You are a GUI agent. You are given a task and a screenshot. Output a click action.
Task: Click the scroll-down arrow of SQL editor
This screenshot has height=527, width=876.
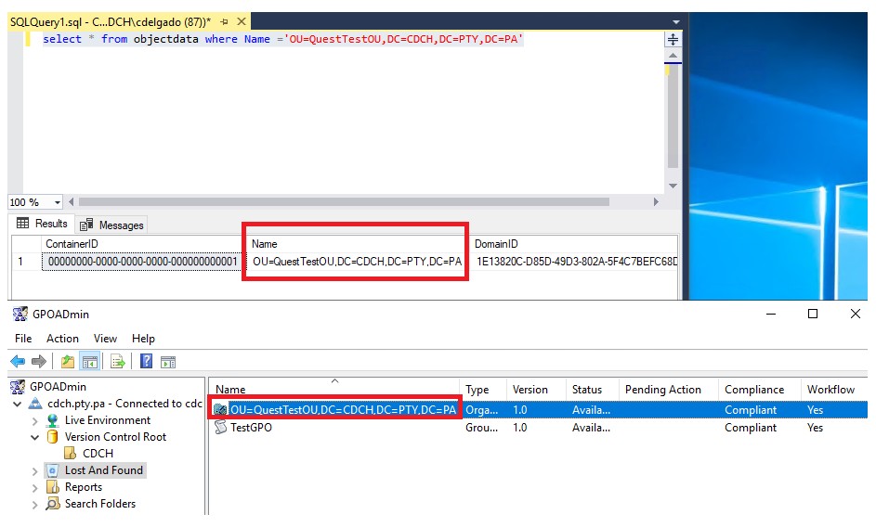[673, 186]
